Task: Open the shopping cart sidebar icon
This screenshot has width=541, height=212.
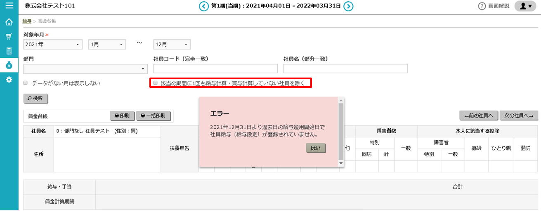Action: (x=9, y=36)
